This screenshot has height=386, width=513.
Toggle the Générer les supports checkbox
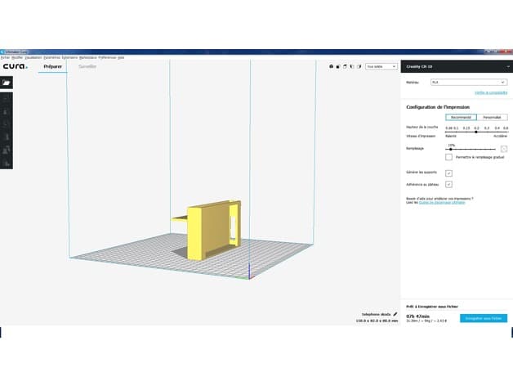449,173
